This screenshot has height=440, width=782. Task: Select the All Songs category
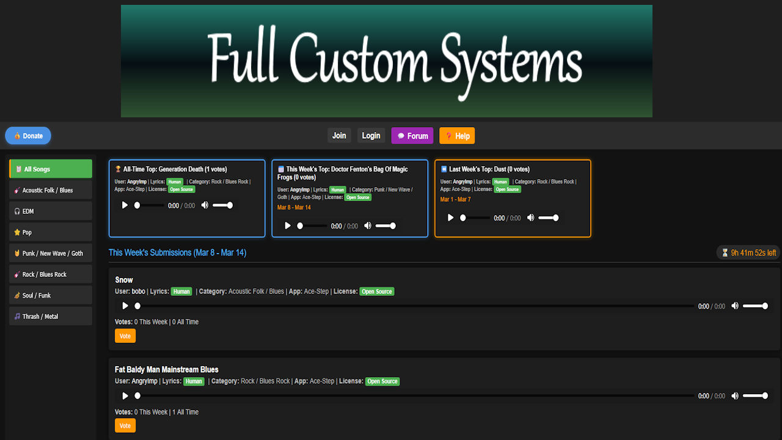[51, 169]
